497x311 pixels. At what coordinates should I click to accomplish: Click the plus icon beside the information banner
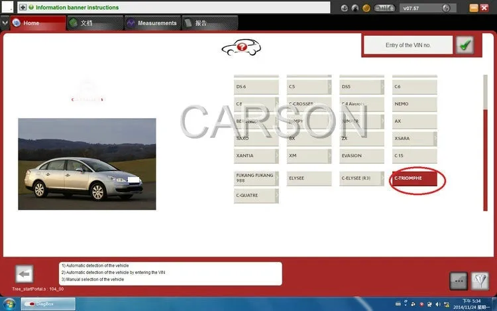(23, 7)
